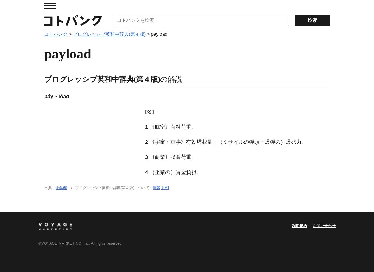Open the 利用規約 footer link

[x=299, y=226]
